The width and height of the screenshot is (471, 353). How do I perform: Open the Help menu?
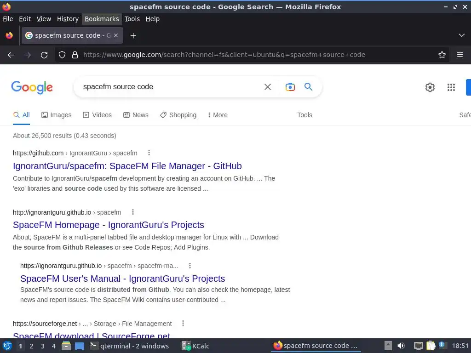153,19
